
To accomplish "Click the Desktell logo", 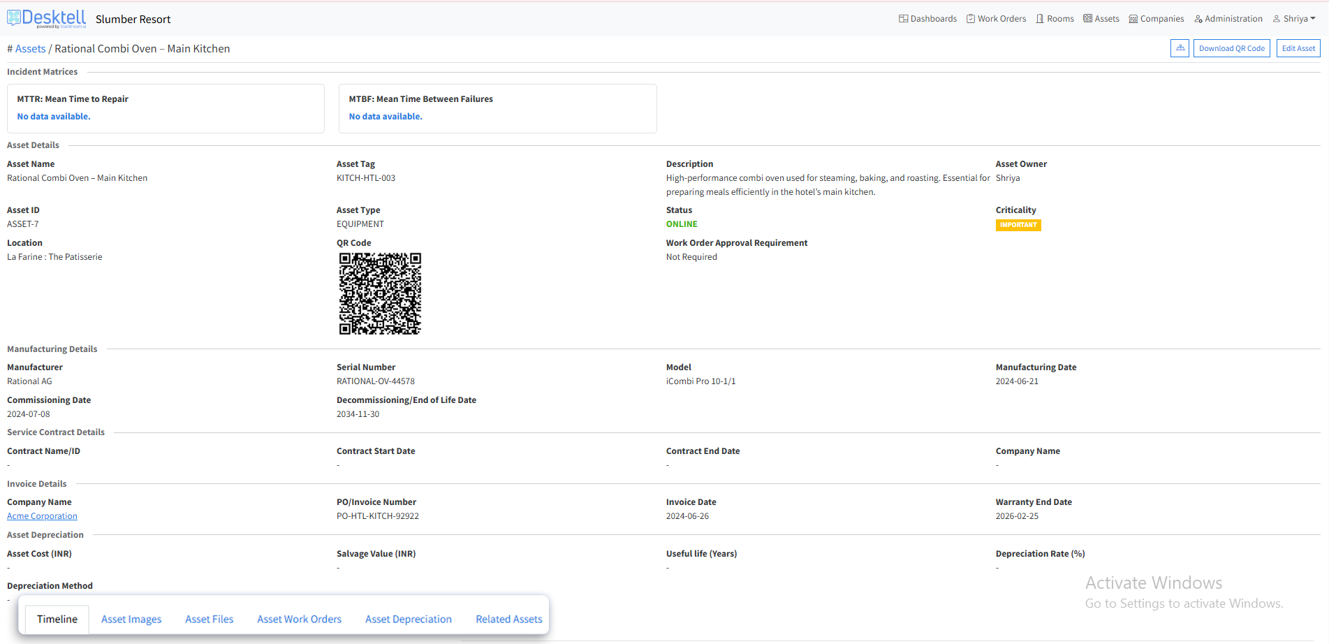I will coord(47,18).
